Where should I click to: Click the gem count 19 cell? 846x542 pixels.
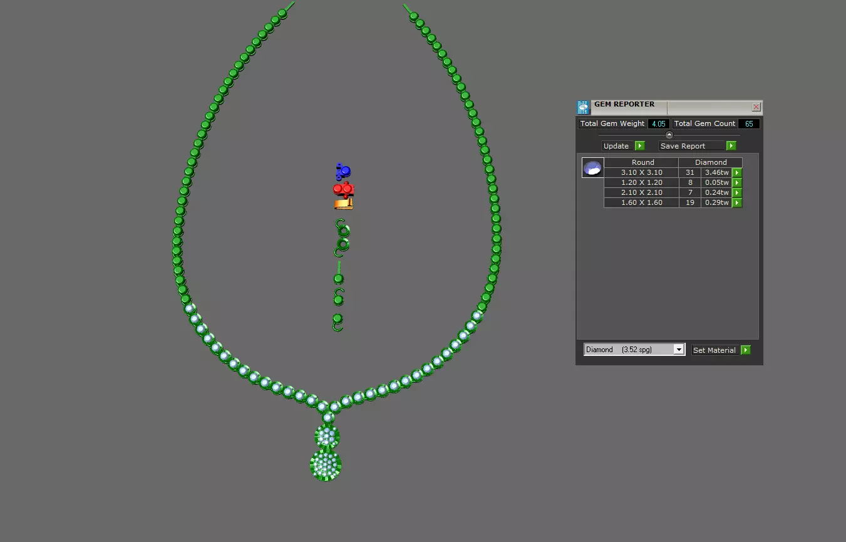coord(689,202)
